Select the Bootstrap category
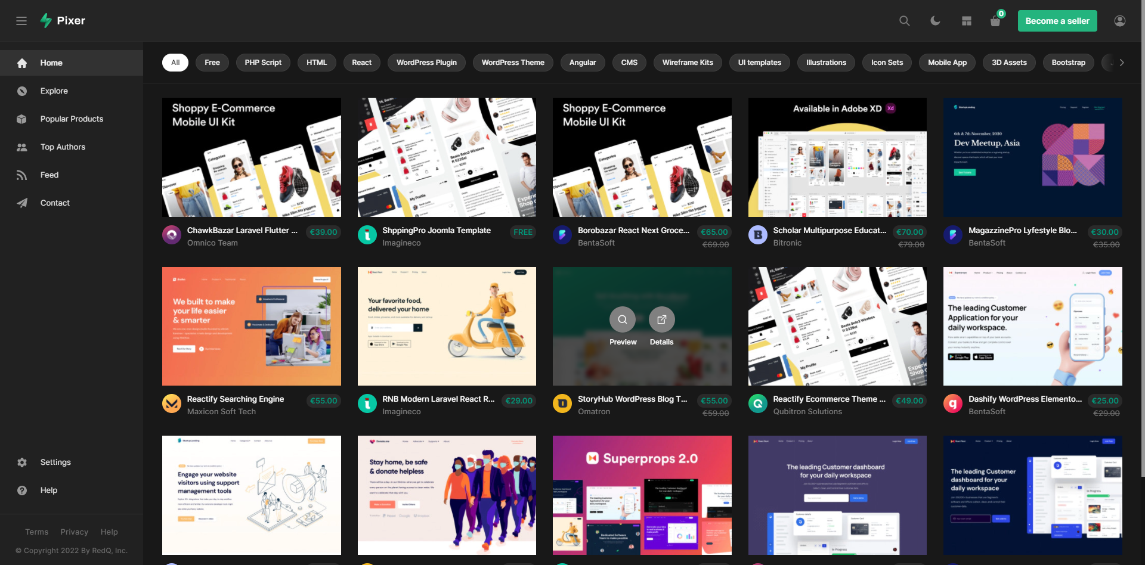 tap(1069, 63)
